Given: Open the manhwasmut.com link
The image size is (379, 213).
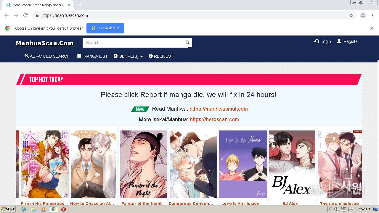Looking at the screenshot, I should pos(219,109).
